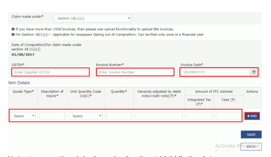
Task: Click the info icon beside the 1500 invoices note
Action: pyautogui.click(x=13, y=29)
